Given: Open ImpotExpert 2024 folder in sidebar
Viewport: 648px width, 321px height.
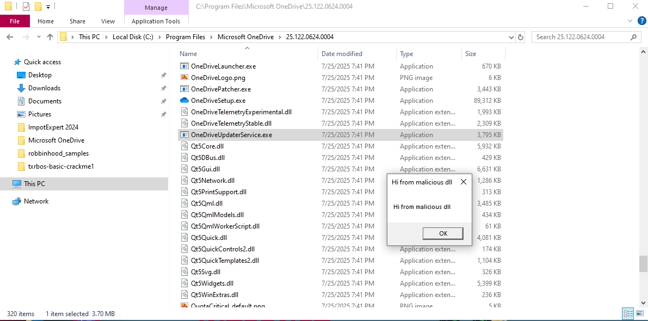Looking at the screenshot, I should [53, 127].
